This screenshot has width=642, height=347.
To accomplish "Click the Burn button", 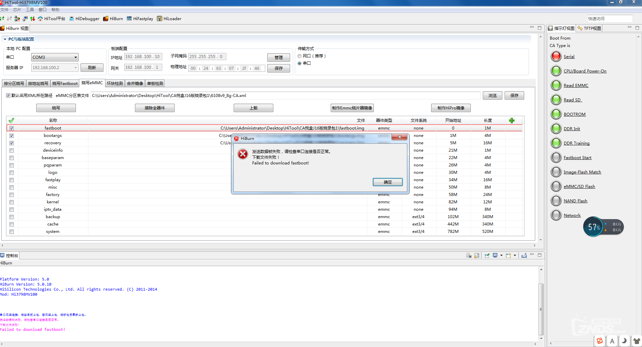I will tap(56, 108).
